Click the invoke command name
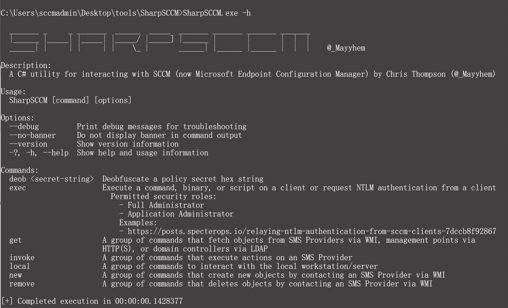The width and height of the screenshot is (508, 308). tap(22, 257)
